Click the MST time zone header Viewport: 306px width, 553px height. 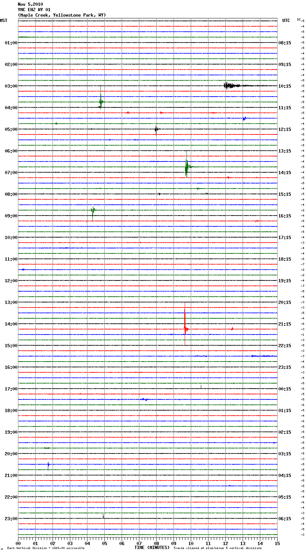pyautogui.click(x=4, y=21)
